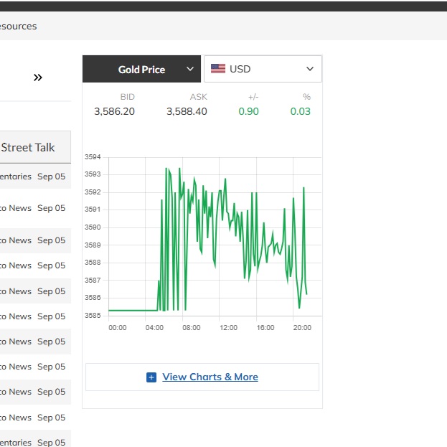Viewport: 447px width, 447px height.
Task: Click the change value 0.90
Action: coord(248,111)
